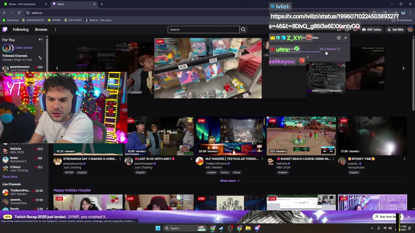The width and height of the screenshot is (415, 233).
Task: Click Gift Turbo button
Action: [x=372, y=29]
